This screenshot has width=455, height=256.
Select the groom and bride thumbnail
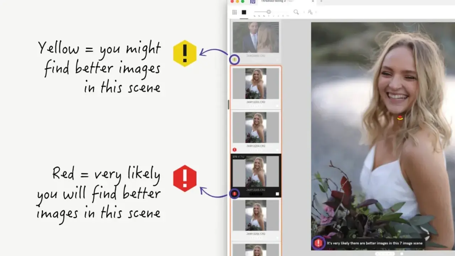click(256, 37)
